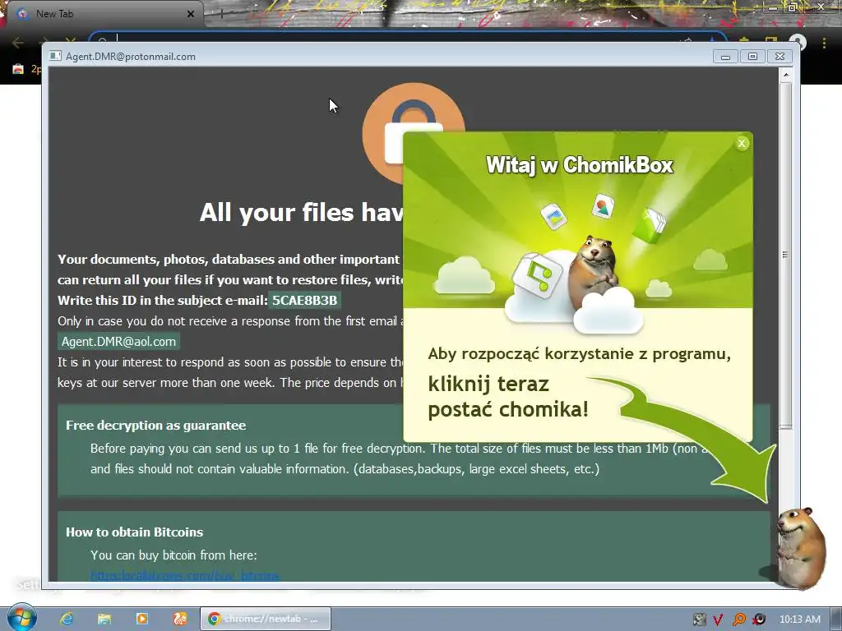Click the Agent.DMR@aol.com email address

click(x=118, y=341)
